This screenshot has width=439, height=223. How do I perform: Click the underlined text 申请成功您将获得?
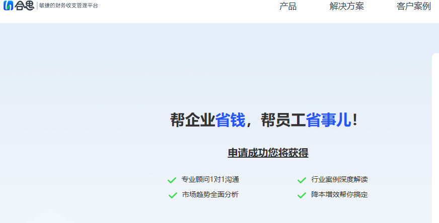268,153
